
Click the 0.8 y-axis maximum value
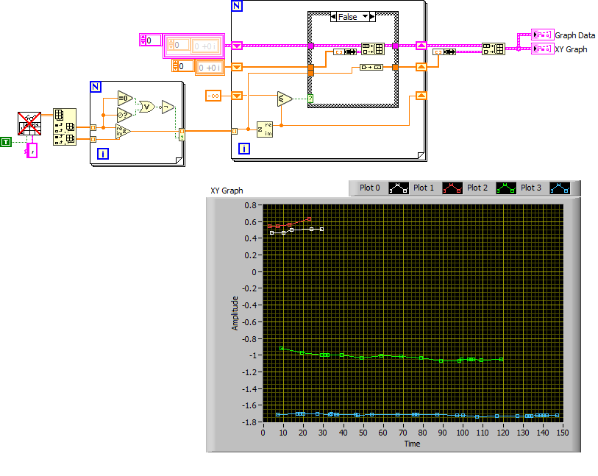click(251, 205)
